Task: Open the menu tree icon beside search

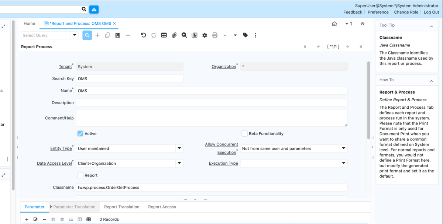Action: (x=94, y=9)
